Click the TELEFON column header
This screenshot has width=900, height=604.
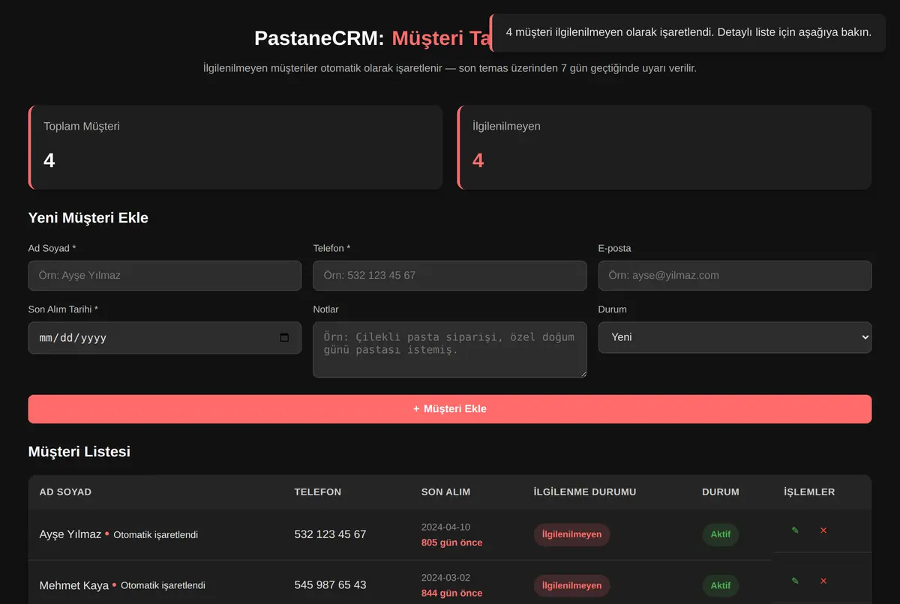318,492
